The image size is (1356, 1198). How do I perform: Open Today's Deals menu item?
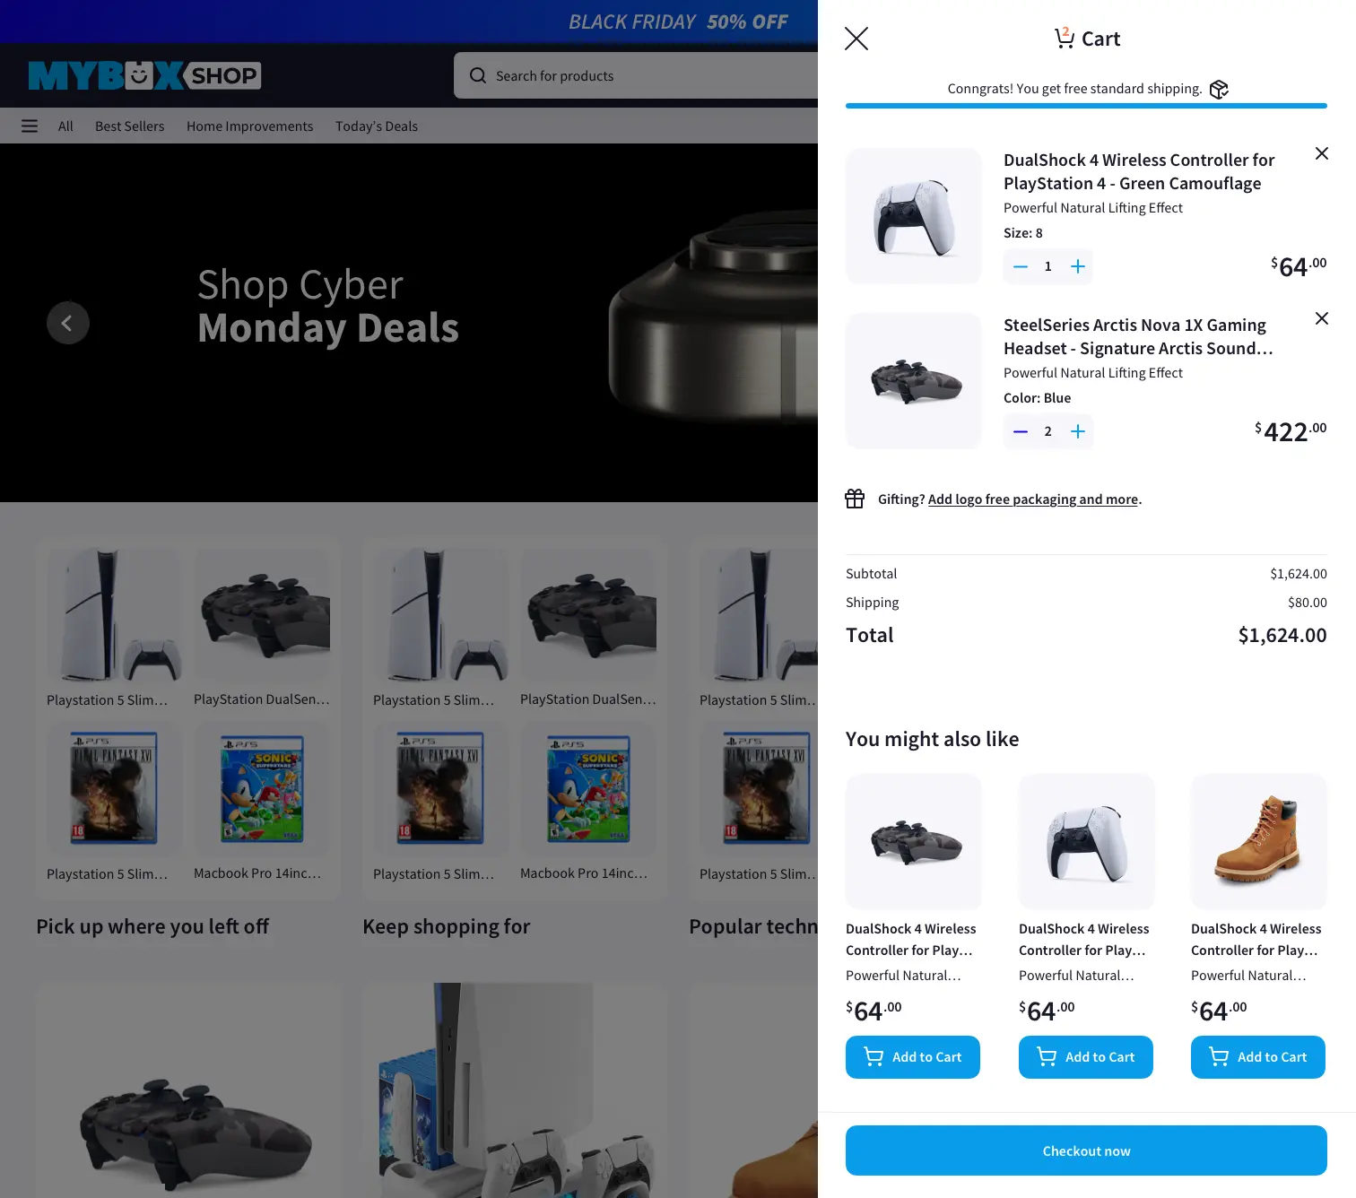[377, 126]
